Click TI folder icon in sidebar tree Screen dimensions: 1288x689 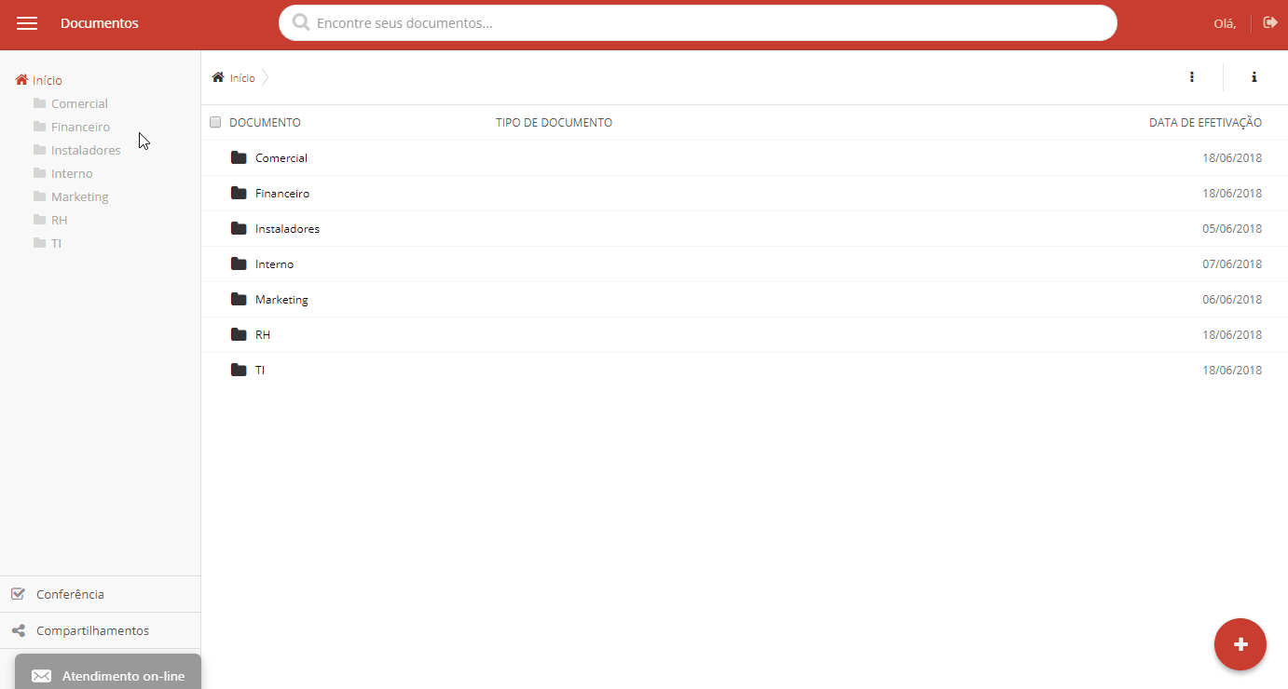[39, 243]
